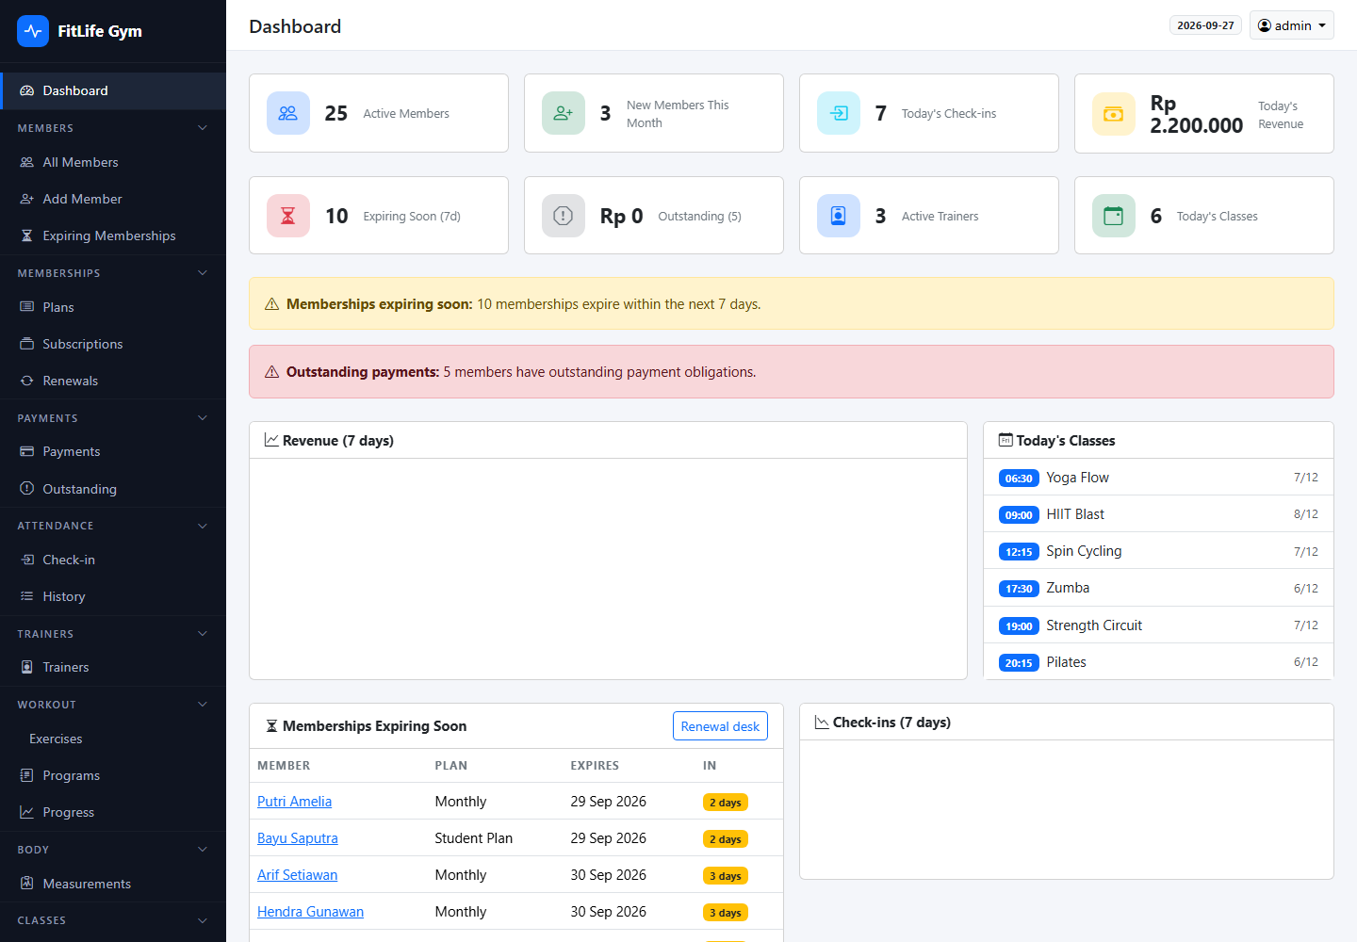
Task: Open Bayu Saputra's member profile
Action: click(x=298, y=838)
